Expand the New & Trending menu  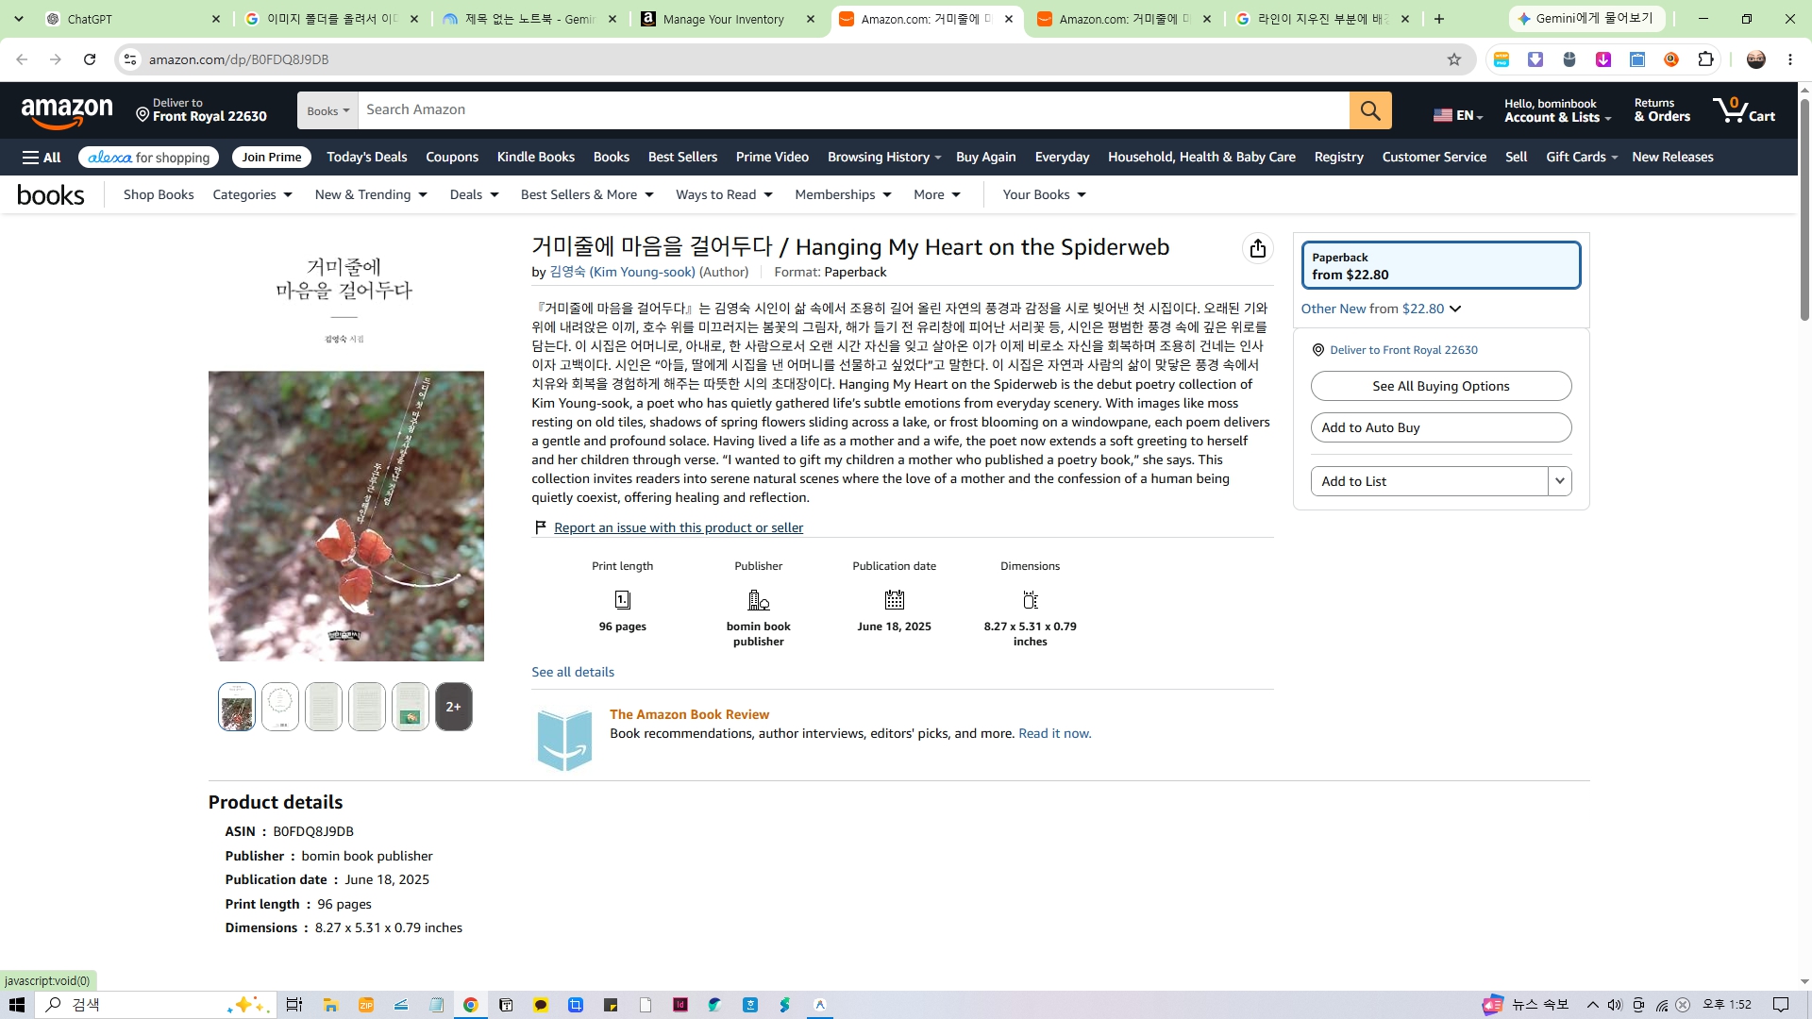pos(371,195)
